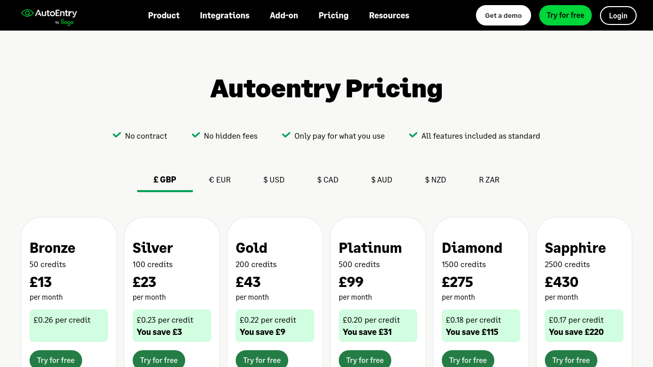Open the Product navigation menu
This screenshot has height=367, width=653.
(x=164, y=15)
